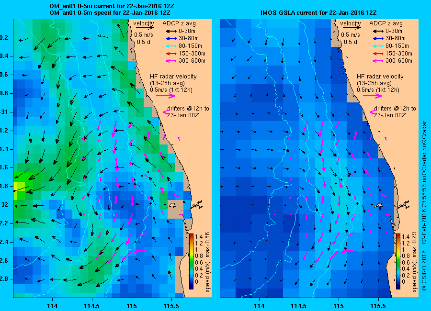Image resolution: width=431 pixels, height=311 pixels.
Task: Click the black 0-30m arrow in left legend
Action: 171,31
